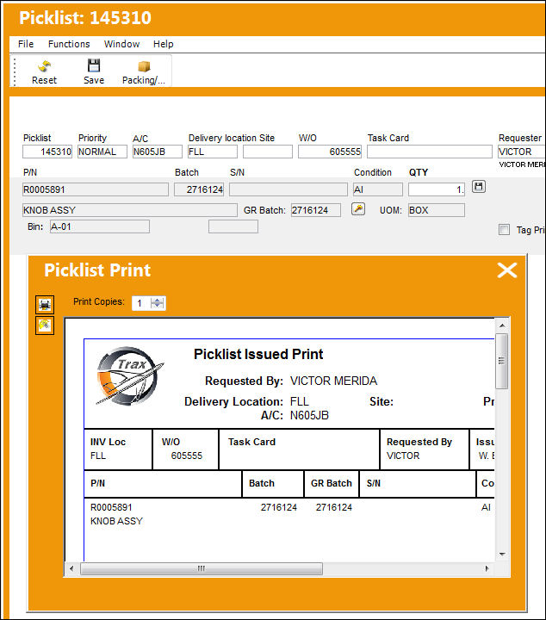Viewport: 546px width, 620px height.
Task: Click the A/C field showing N605JB
Action: tap(158, 152)
